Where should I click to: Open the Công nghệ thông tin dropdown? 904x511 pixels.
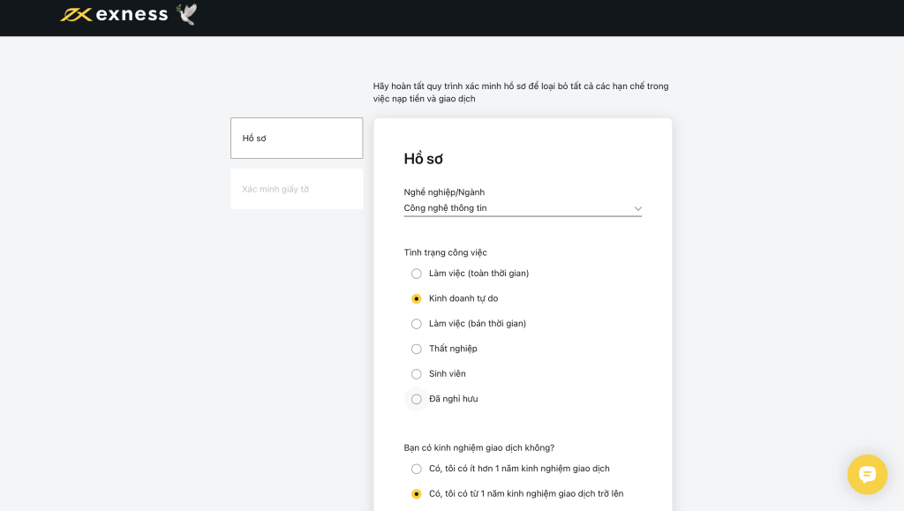[523, 208]
